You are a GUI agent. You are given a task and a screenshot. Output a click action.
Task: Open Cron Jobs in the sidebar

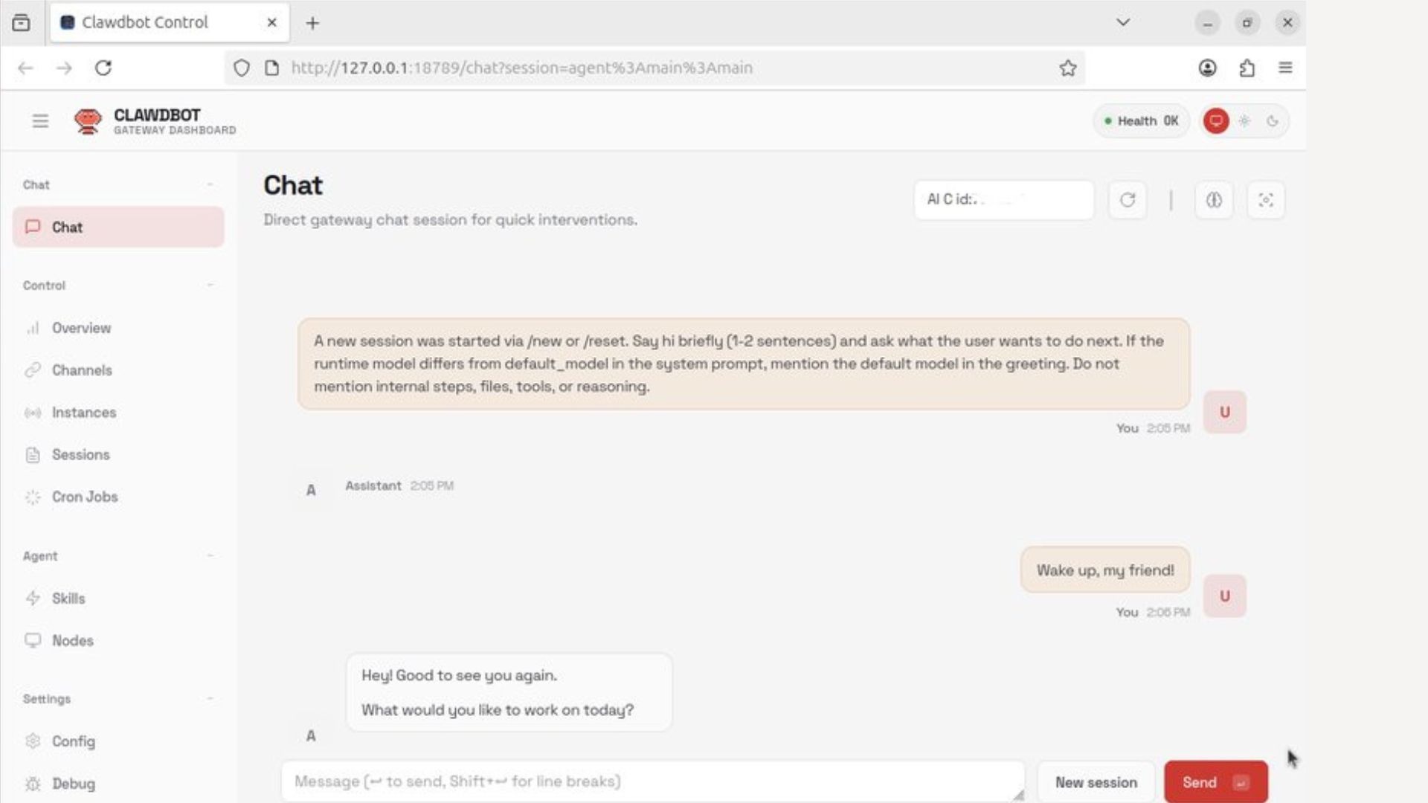(x=84, y=497)
